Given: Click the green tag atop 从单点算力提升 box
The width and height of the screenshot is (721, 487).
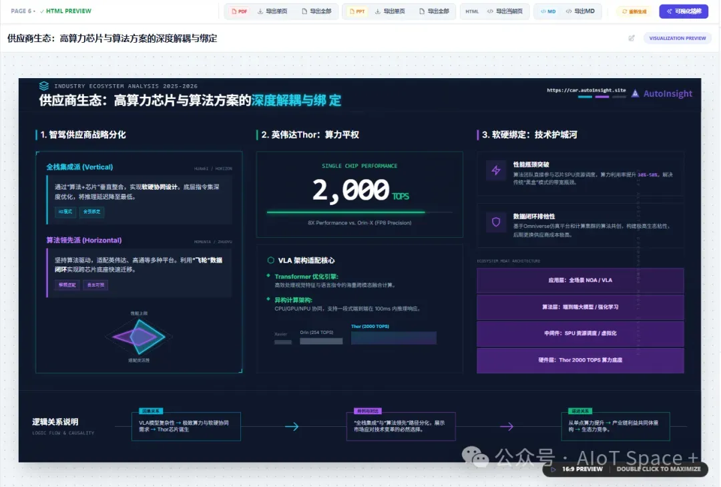Looking at the screenshot, I should 580,411.
